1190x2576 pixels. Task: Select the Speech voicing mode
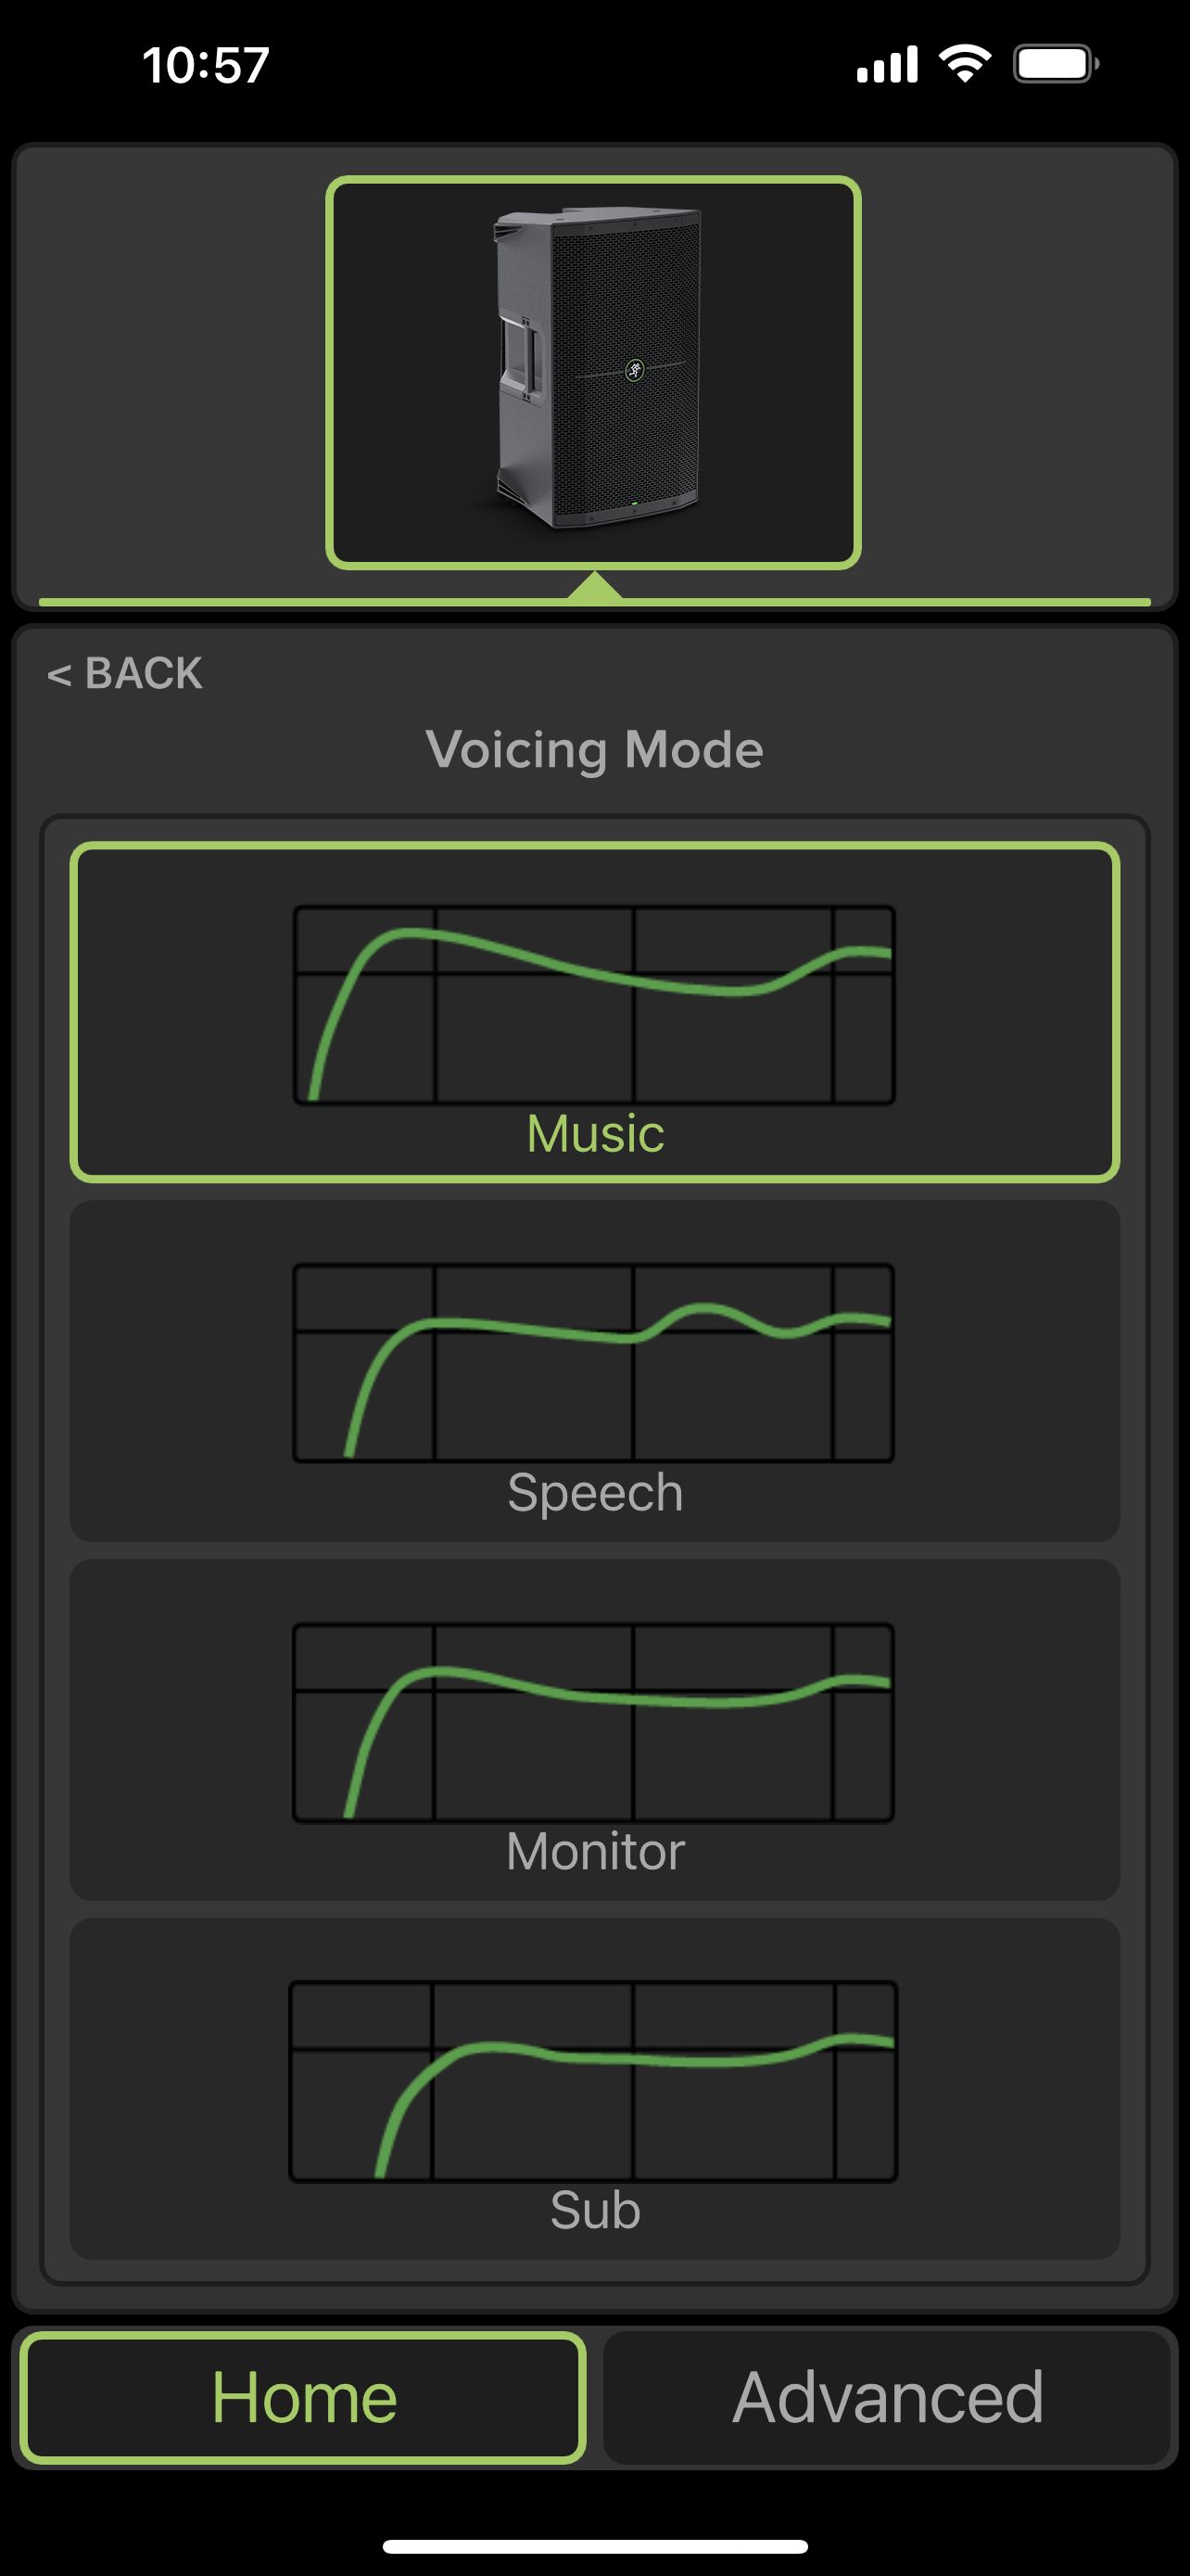click(x=594, y=1371)
